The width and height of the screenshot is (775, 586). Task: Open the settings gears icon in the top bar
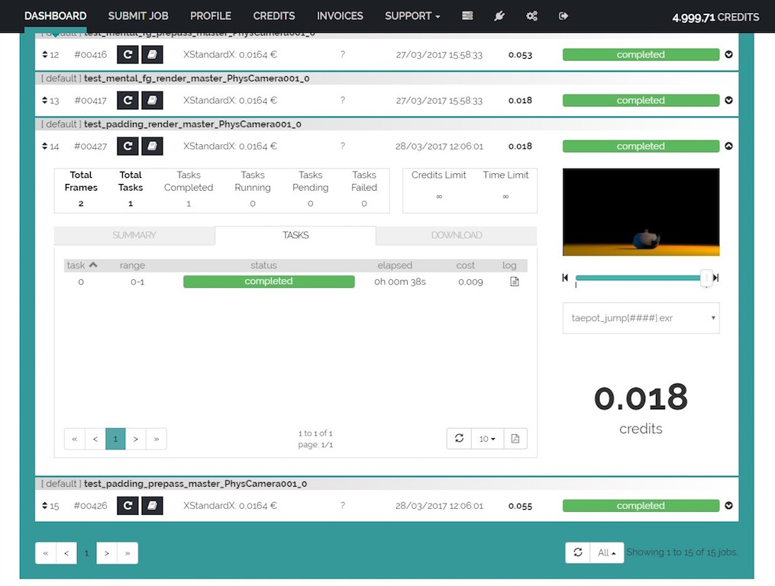click(x=531, y=16)
